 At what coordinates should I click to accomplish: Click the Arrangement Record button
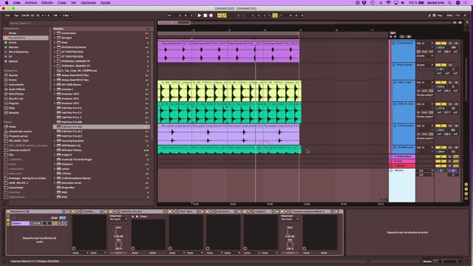click(x=211, y=16)
